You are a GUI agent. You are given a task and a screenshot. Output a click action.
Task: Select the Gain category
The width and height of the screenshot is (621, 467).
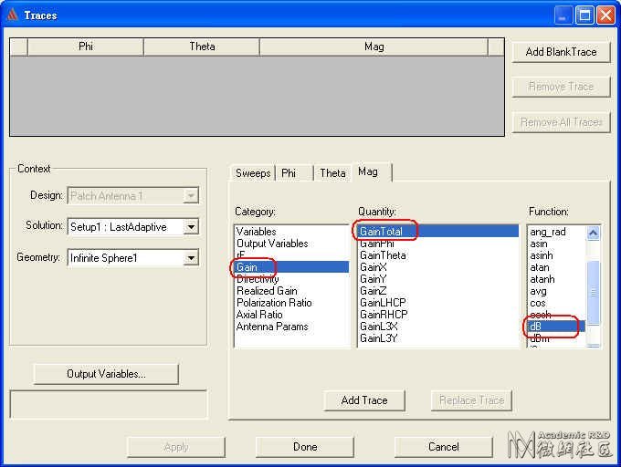click(x=291, y=267)
